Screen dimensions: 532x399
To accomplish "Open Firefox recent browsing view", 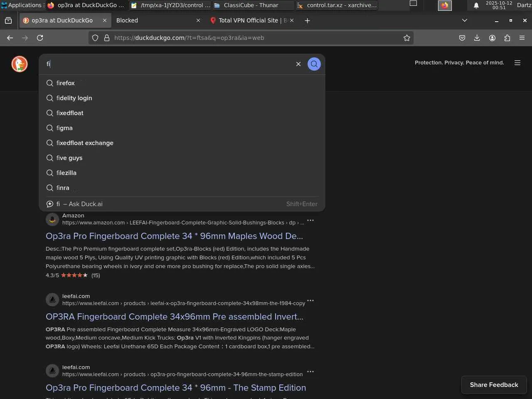I will click(8, 20).
